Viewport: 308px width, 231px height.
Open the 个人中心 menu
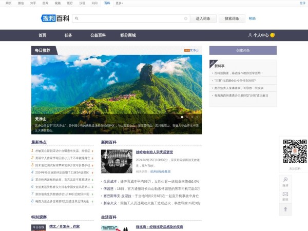pos(261,35)
